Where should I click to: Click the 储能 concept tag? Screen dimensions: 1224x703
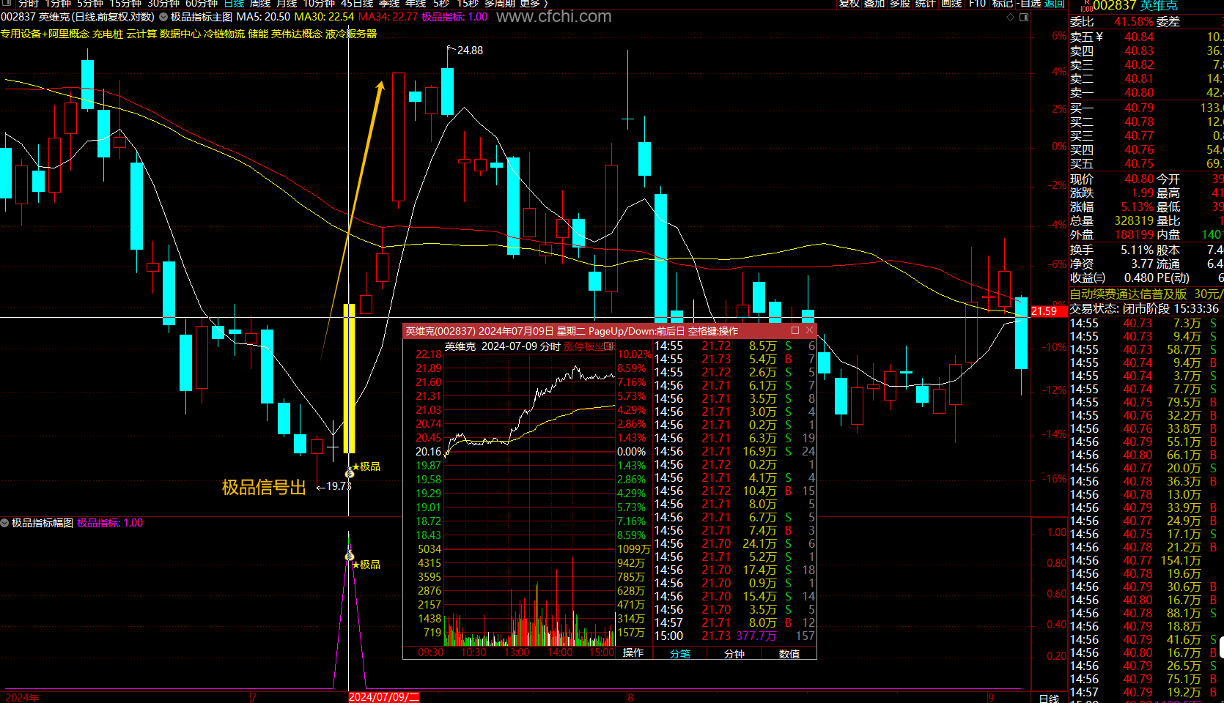pyautogui.click(x=258, y=34)
